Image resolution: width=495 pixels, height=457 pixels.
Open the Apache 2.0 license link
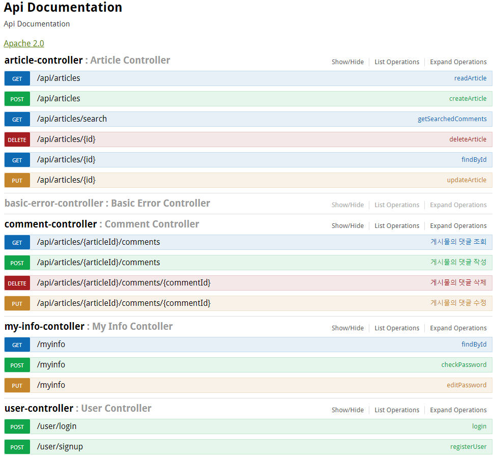[23, 43]
